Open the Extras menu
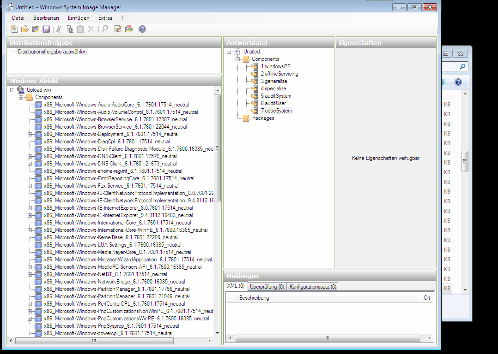 [105, 18]
